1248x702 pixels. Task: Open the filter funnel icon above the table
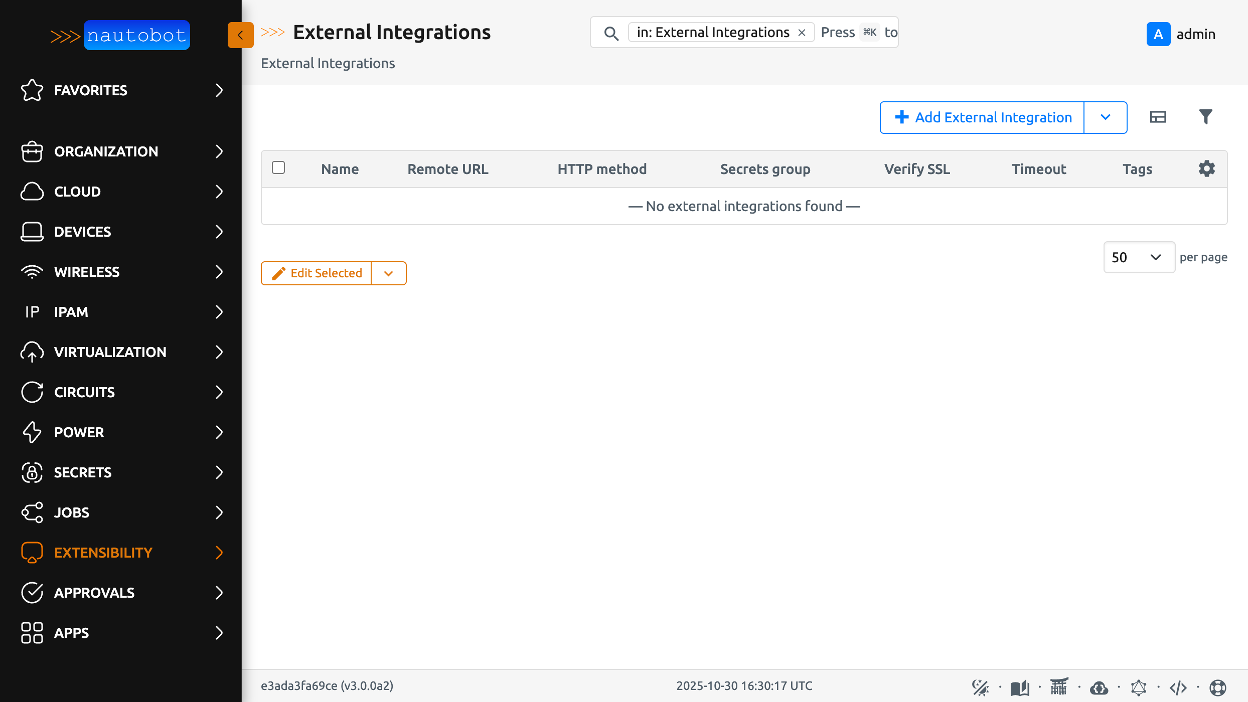coord(1206,117)
